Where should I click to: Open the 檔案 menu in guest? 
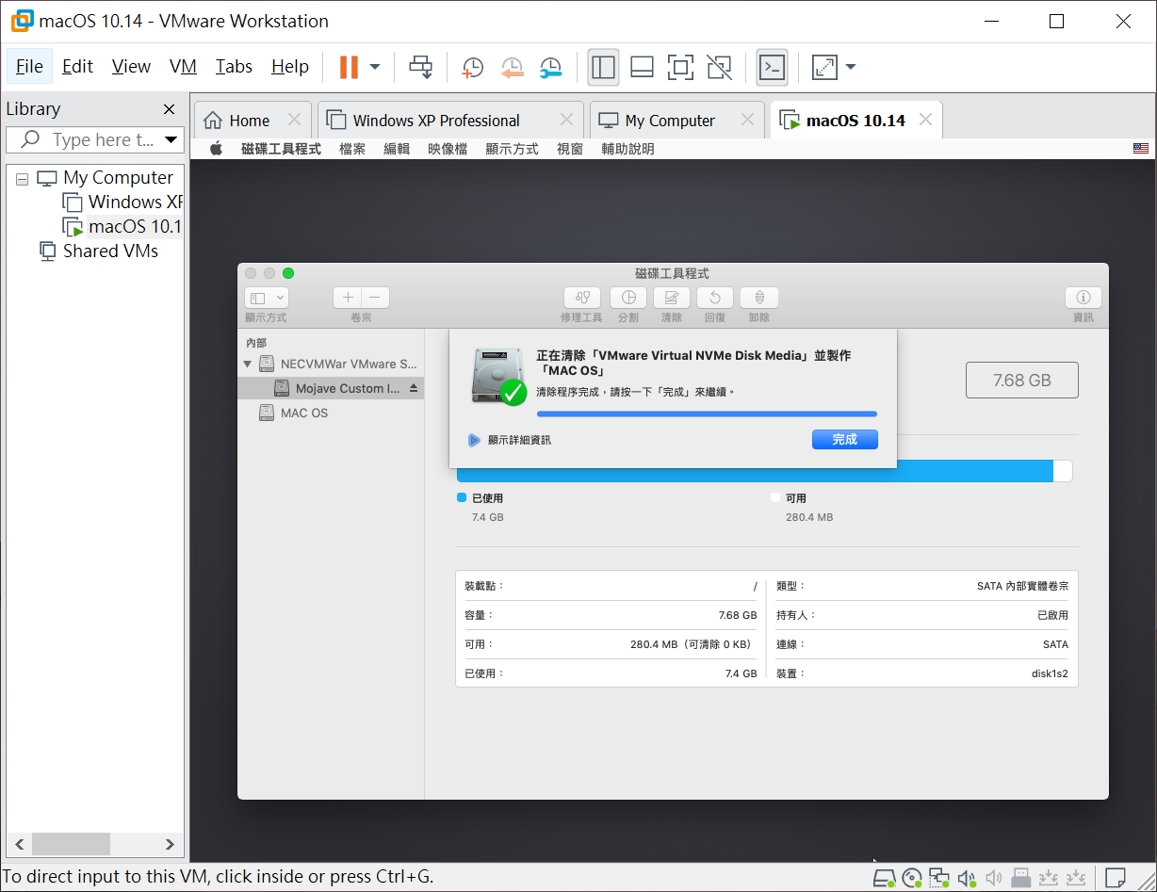point(352,149)
